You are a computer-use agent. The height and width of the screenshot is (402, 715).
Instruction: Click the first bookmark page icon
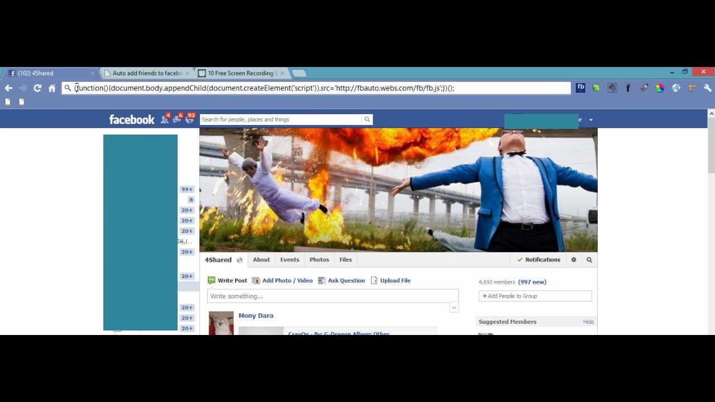(x=8, y=102)
